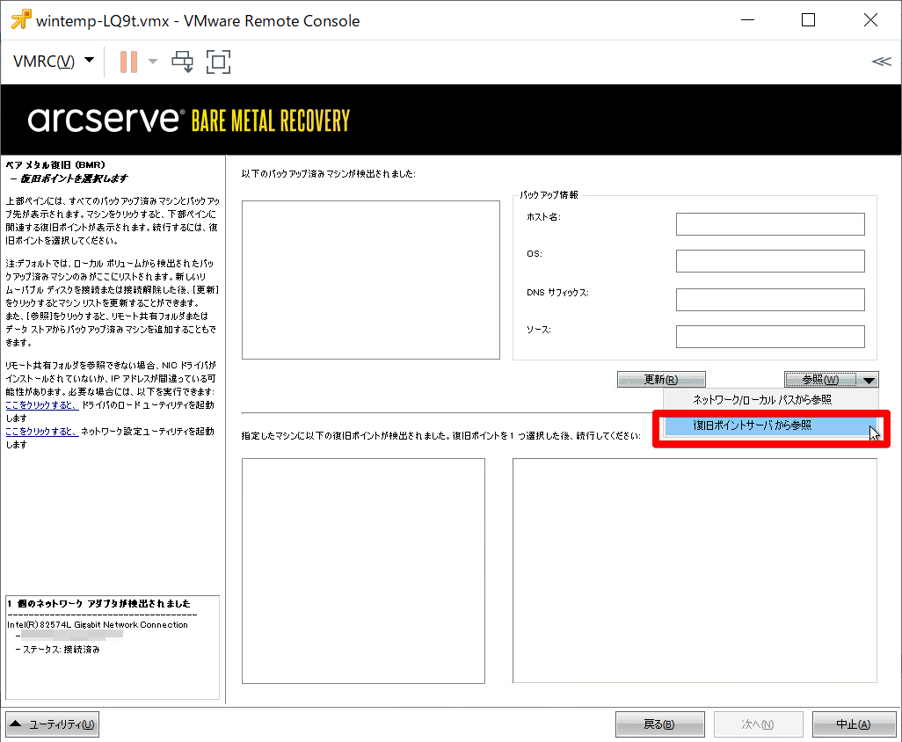Click the recovery points list on the lower left
The width and height of the screenshot is (902, 742).
coord(364,571)
